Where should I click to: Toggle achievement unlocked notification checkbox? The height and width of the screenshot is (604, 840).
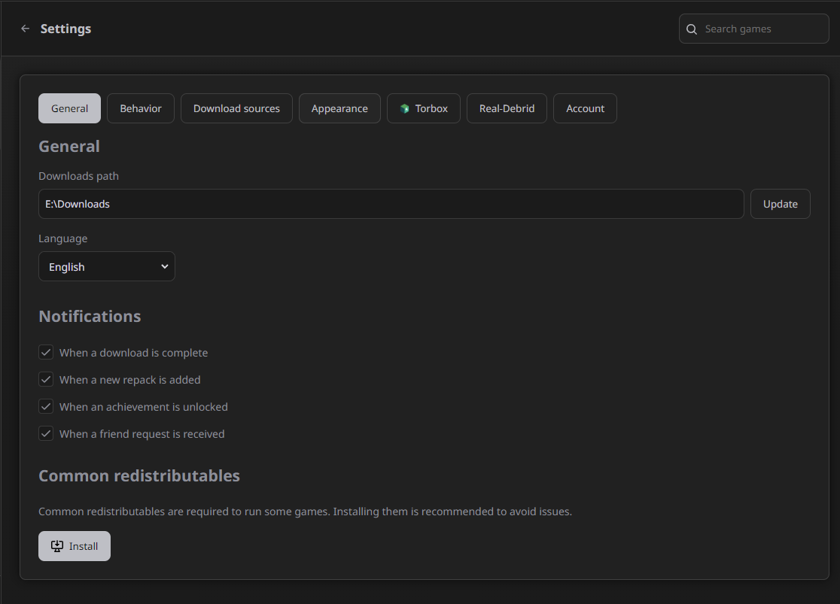(47, 407)
